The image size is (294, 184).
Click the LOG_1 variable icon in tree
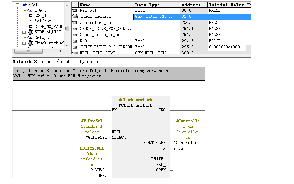point(30,16)
